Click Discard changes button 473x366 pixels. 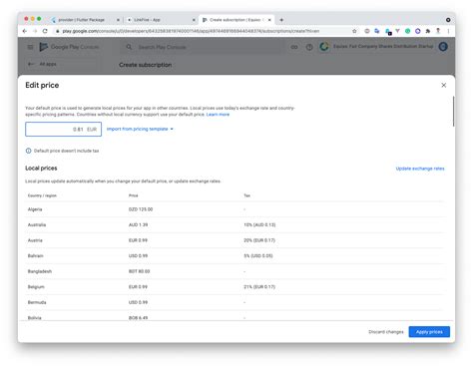(386, 332)
